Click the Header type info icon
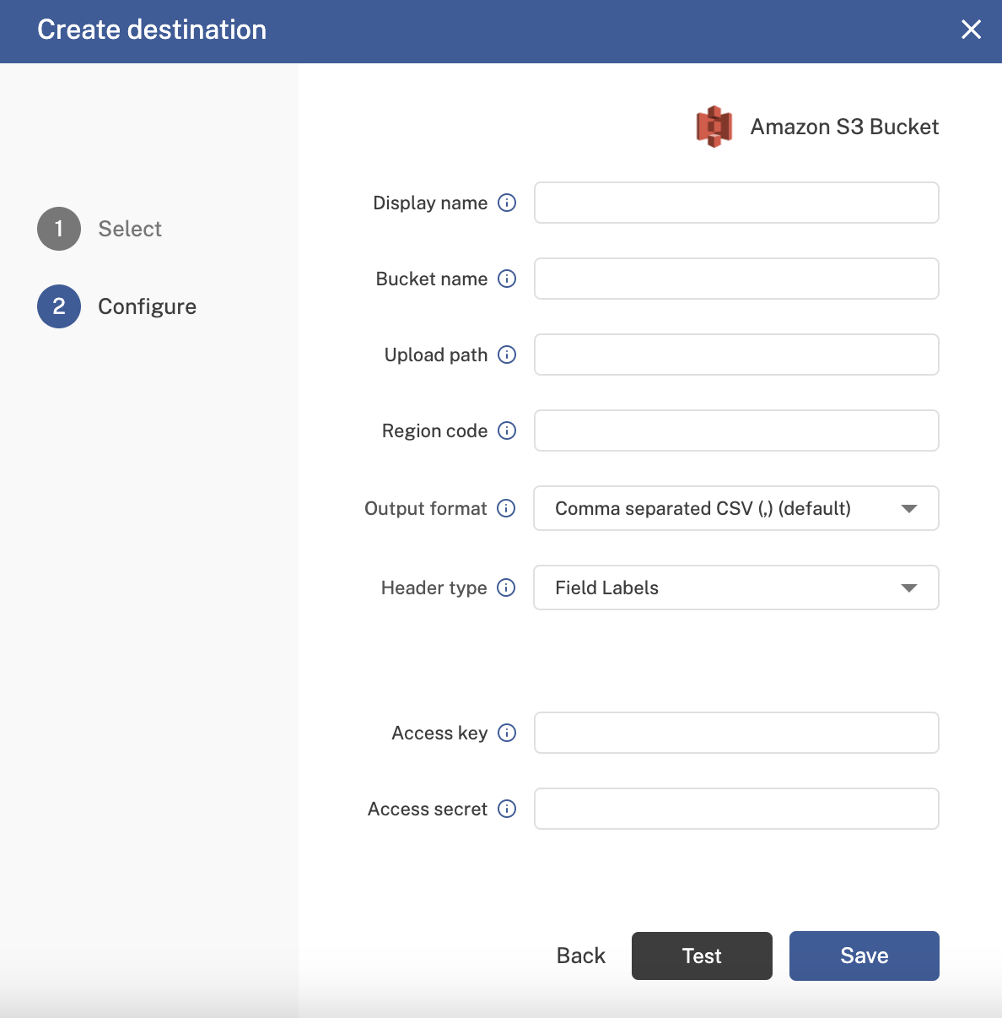This screenshot has height=1018, width=1002. pos(506,588)
